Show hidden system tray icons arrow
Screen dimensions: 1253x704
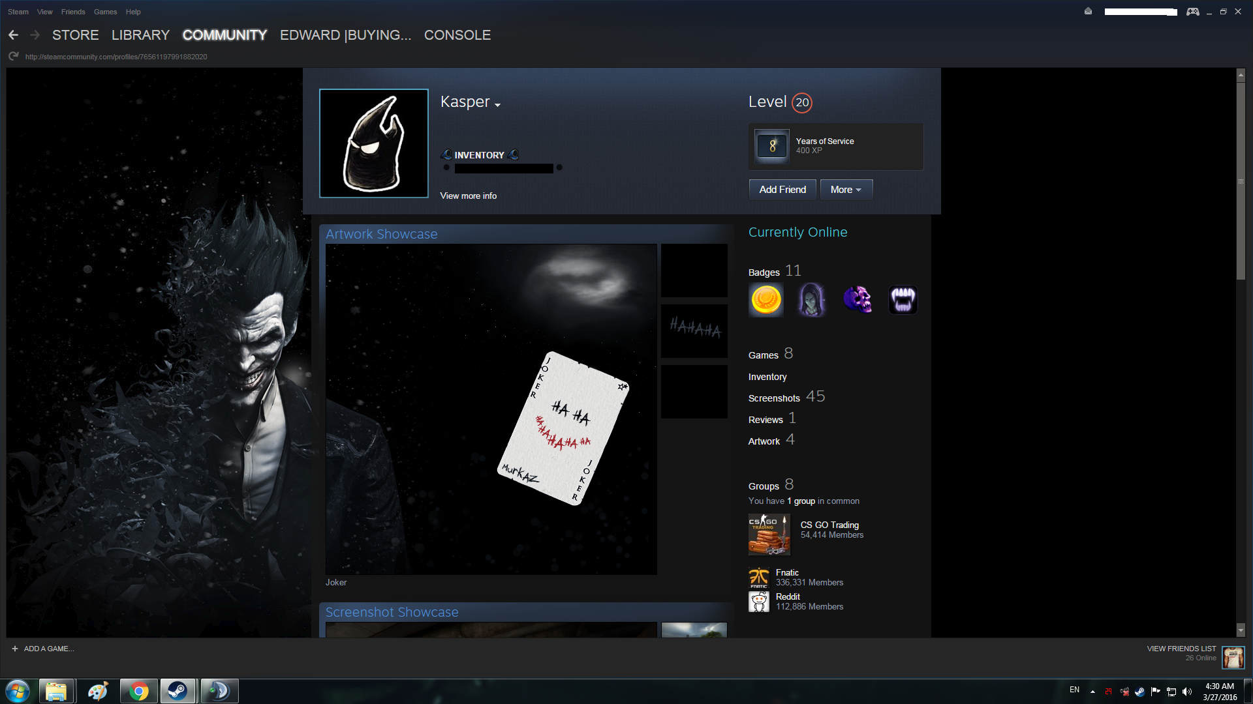(x=1092, y=692)
